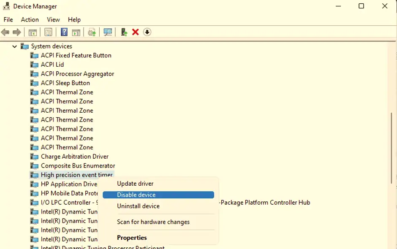The height and width of the screenshot is (249, 397).
Task: Open the Action menu
Action: (x=30, y=19)
